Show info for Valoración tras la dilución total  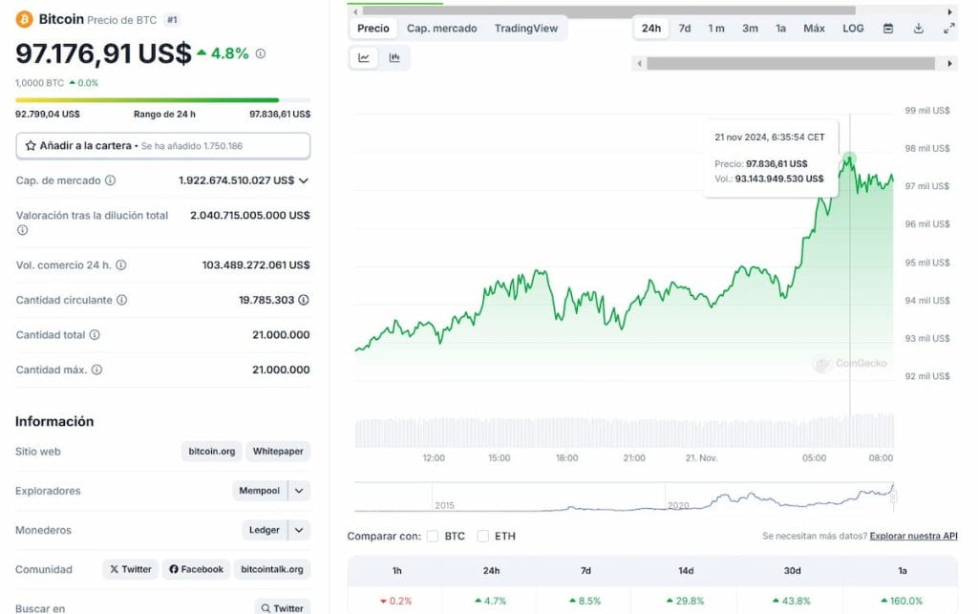click(23, 230)
